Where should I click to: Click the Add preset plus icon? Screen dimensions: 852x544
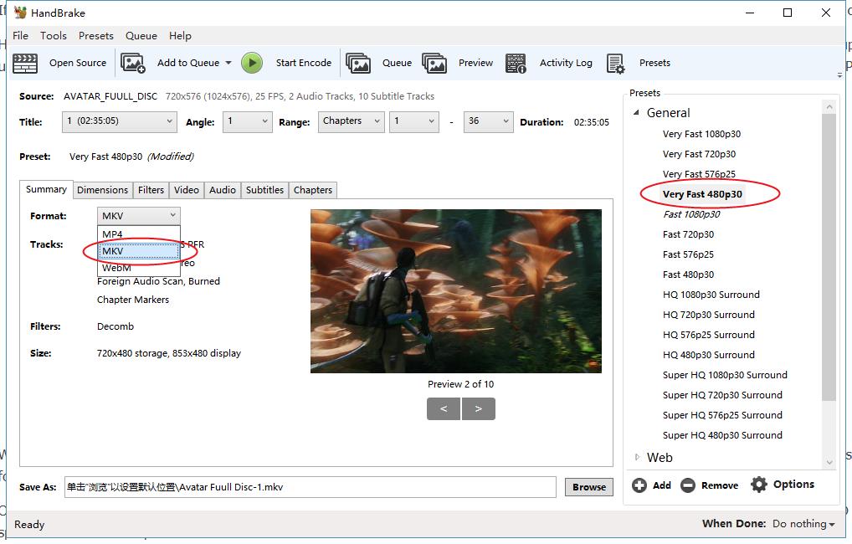pos(639,485)
